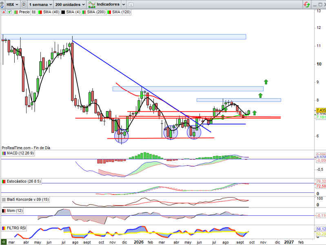The height and width of the screenshot is (245, 326).
Task: Click the daily 'D' timeframe button
Action: [24, 4]
